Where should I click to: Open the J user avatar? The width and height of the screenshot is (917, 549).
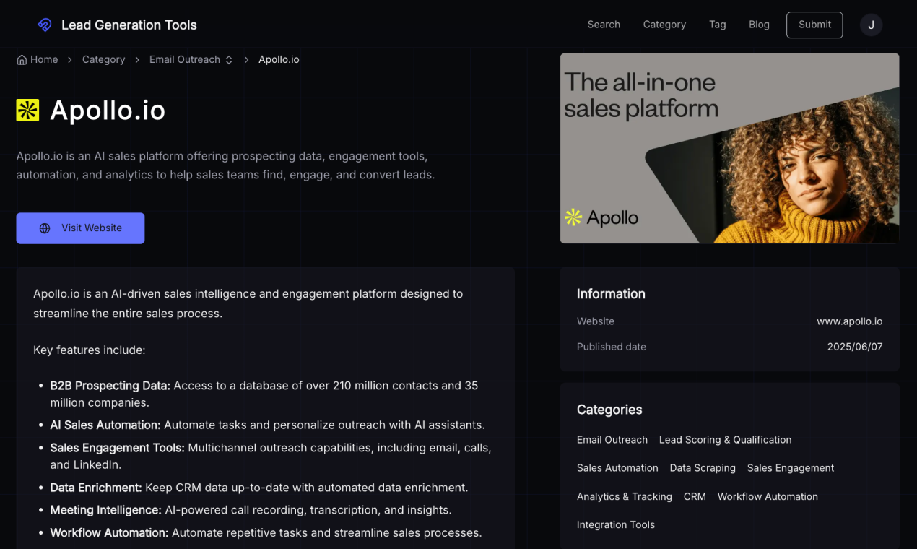[871, 25]
